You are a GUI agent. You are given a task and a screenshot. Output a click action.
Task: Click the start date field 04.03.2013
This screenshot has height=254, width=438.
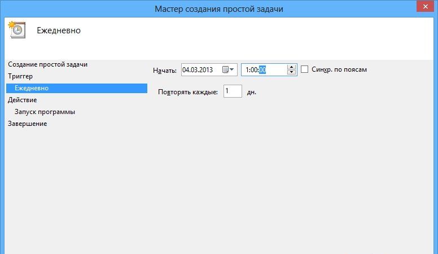[x=198, y=70]
